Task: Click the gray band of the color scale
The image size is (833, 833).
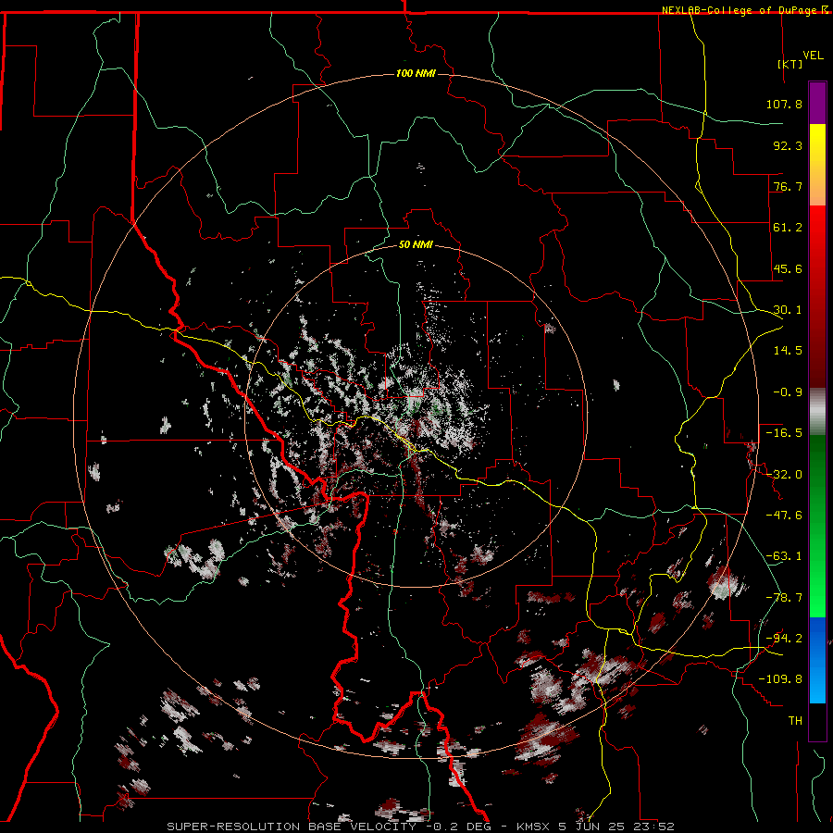Action: click(x=817, y=412)
